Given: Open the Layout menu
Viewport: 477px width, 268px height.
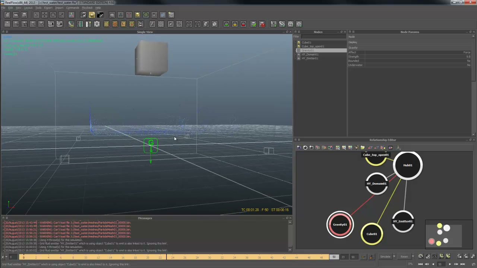Looking at the screenshot, I should [28, 8].
